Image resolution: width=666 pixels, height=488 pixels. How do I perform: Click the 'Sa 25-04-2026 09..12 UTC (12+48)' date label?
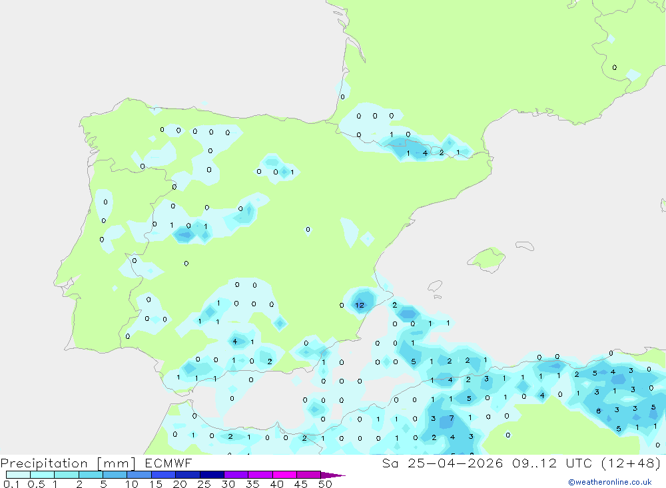click(x=521, y=463)
